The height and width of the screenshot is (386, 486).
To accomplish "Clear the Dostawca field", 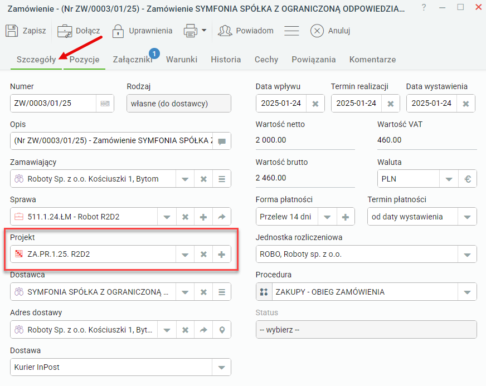I will [x=203, y=292].
